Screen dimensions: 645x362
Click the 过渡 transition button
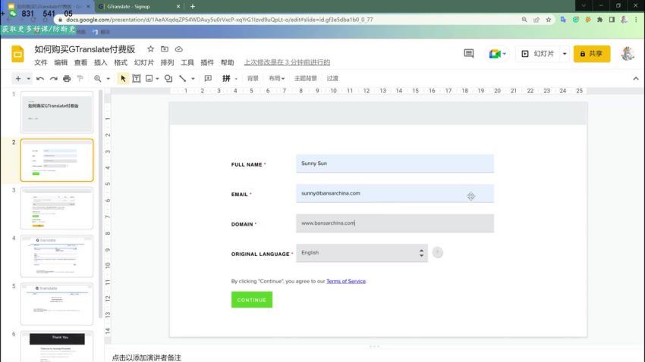coord(332,79)
